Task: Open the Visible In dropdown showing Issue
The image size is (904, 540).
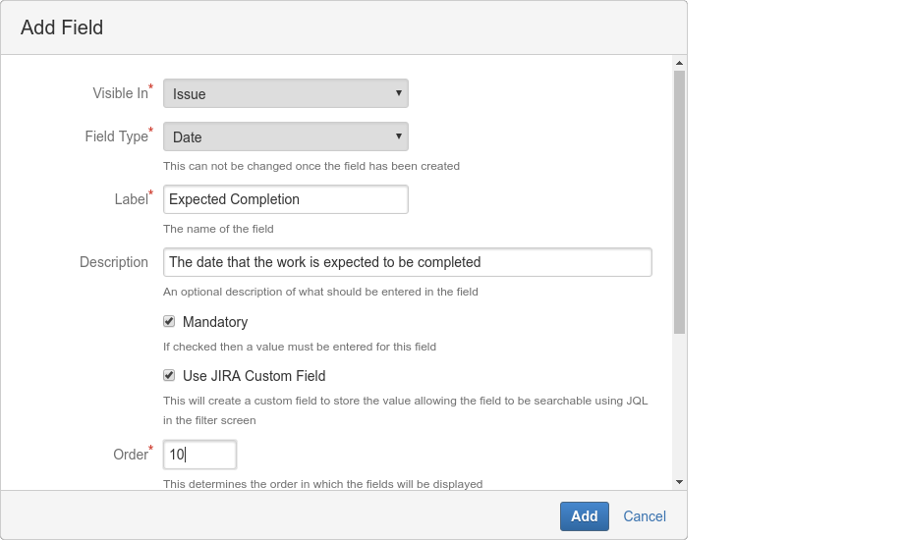Action: pos(285,93)
